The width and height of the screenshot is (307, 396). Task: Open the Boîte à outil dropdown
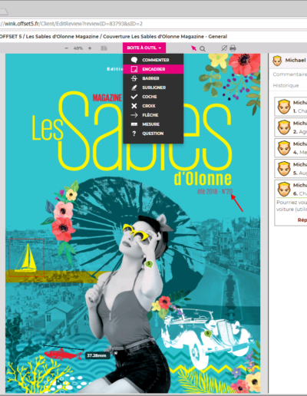144,48
